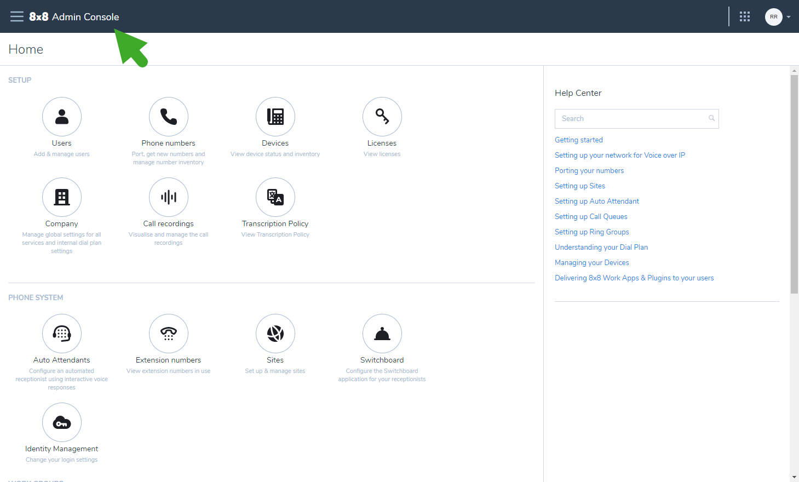Screen dimensions: 799x482
Task: Click the Help Center heading
Action: coord(578,93)
